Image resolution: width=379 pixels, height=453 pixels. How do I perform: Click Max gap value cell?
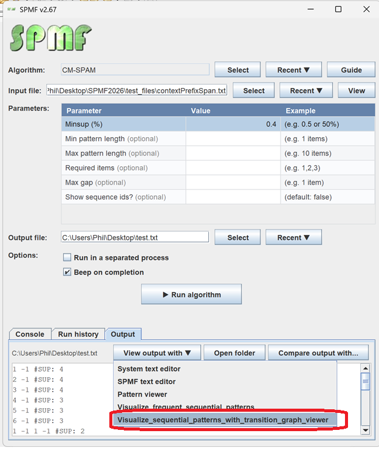[x=233, y=183]
